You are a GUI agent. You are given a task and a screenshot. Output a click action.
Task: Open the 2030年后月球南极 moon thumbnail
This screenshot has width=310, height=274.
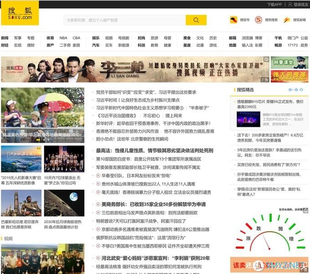[64, 203]
